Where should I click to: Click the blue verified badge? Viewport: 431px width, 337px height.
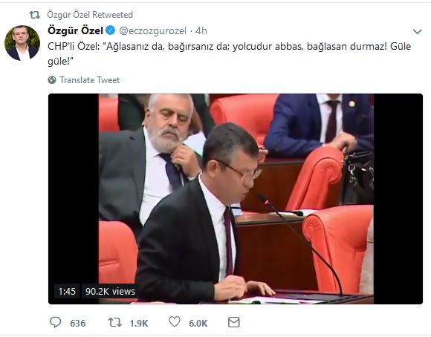pos(111,30)
